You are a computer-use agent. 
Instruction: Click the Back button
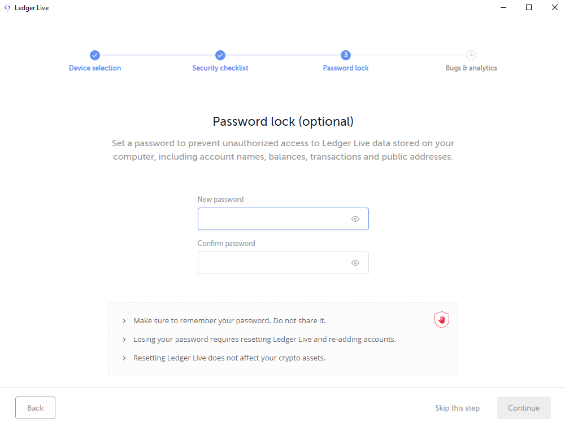[x=35, y=408]
